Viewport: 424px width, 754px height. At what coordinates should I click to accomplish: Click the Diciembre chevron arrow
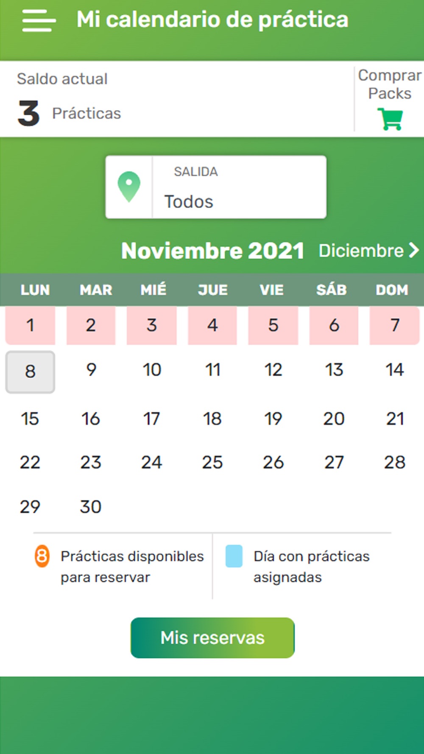(x=414, y=250)
